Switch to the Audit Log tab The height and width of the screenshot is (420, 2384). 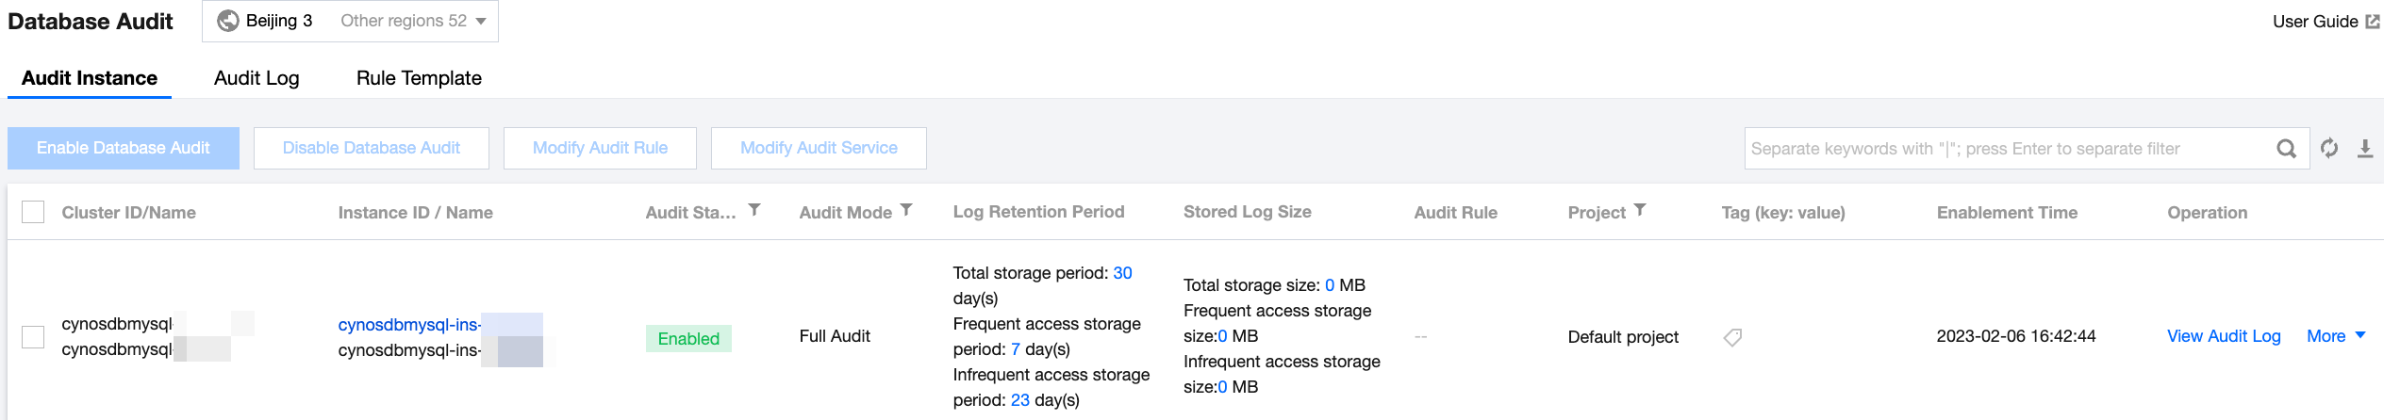[257, 78]
